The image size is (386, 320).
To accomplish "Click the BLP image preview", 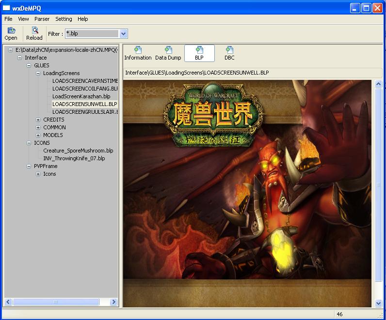I will point(247,194).
